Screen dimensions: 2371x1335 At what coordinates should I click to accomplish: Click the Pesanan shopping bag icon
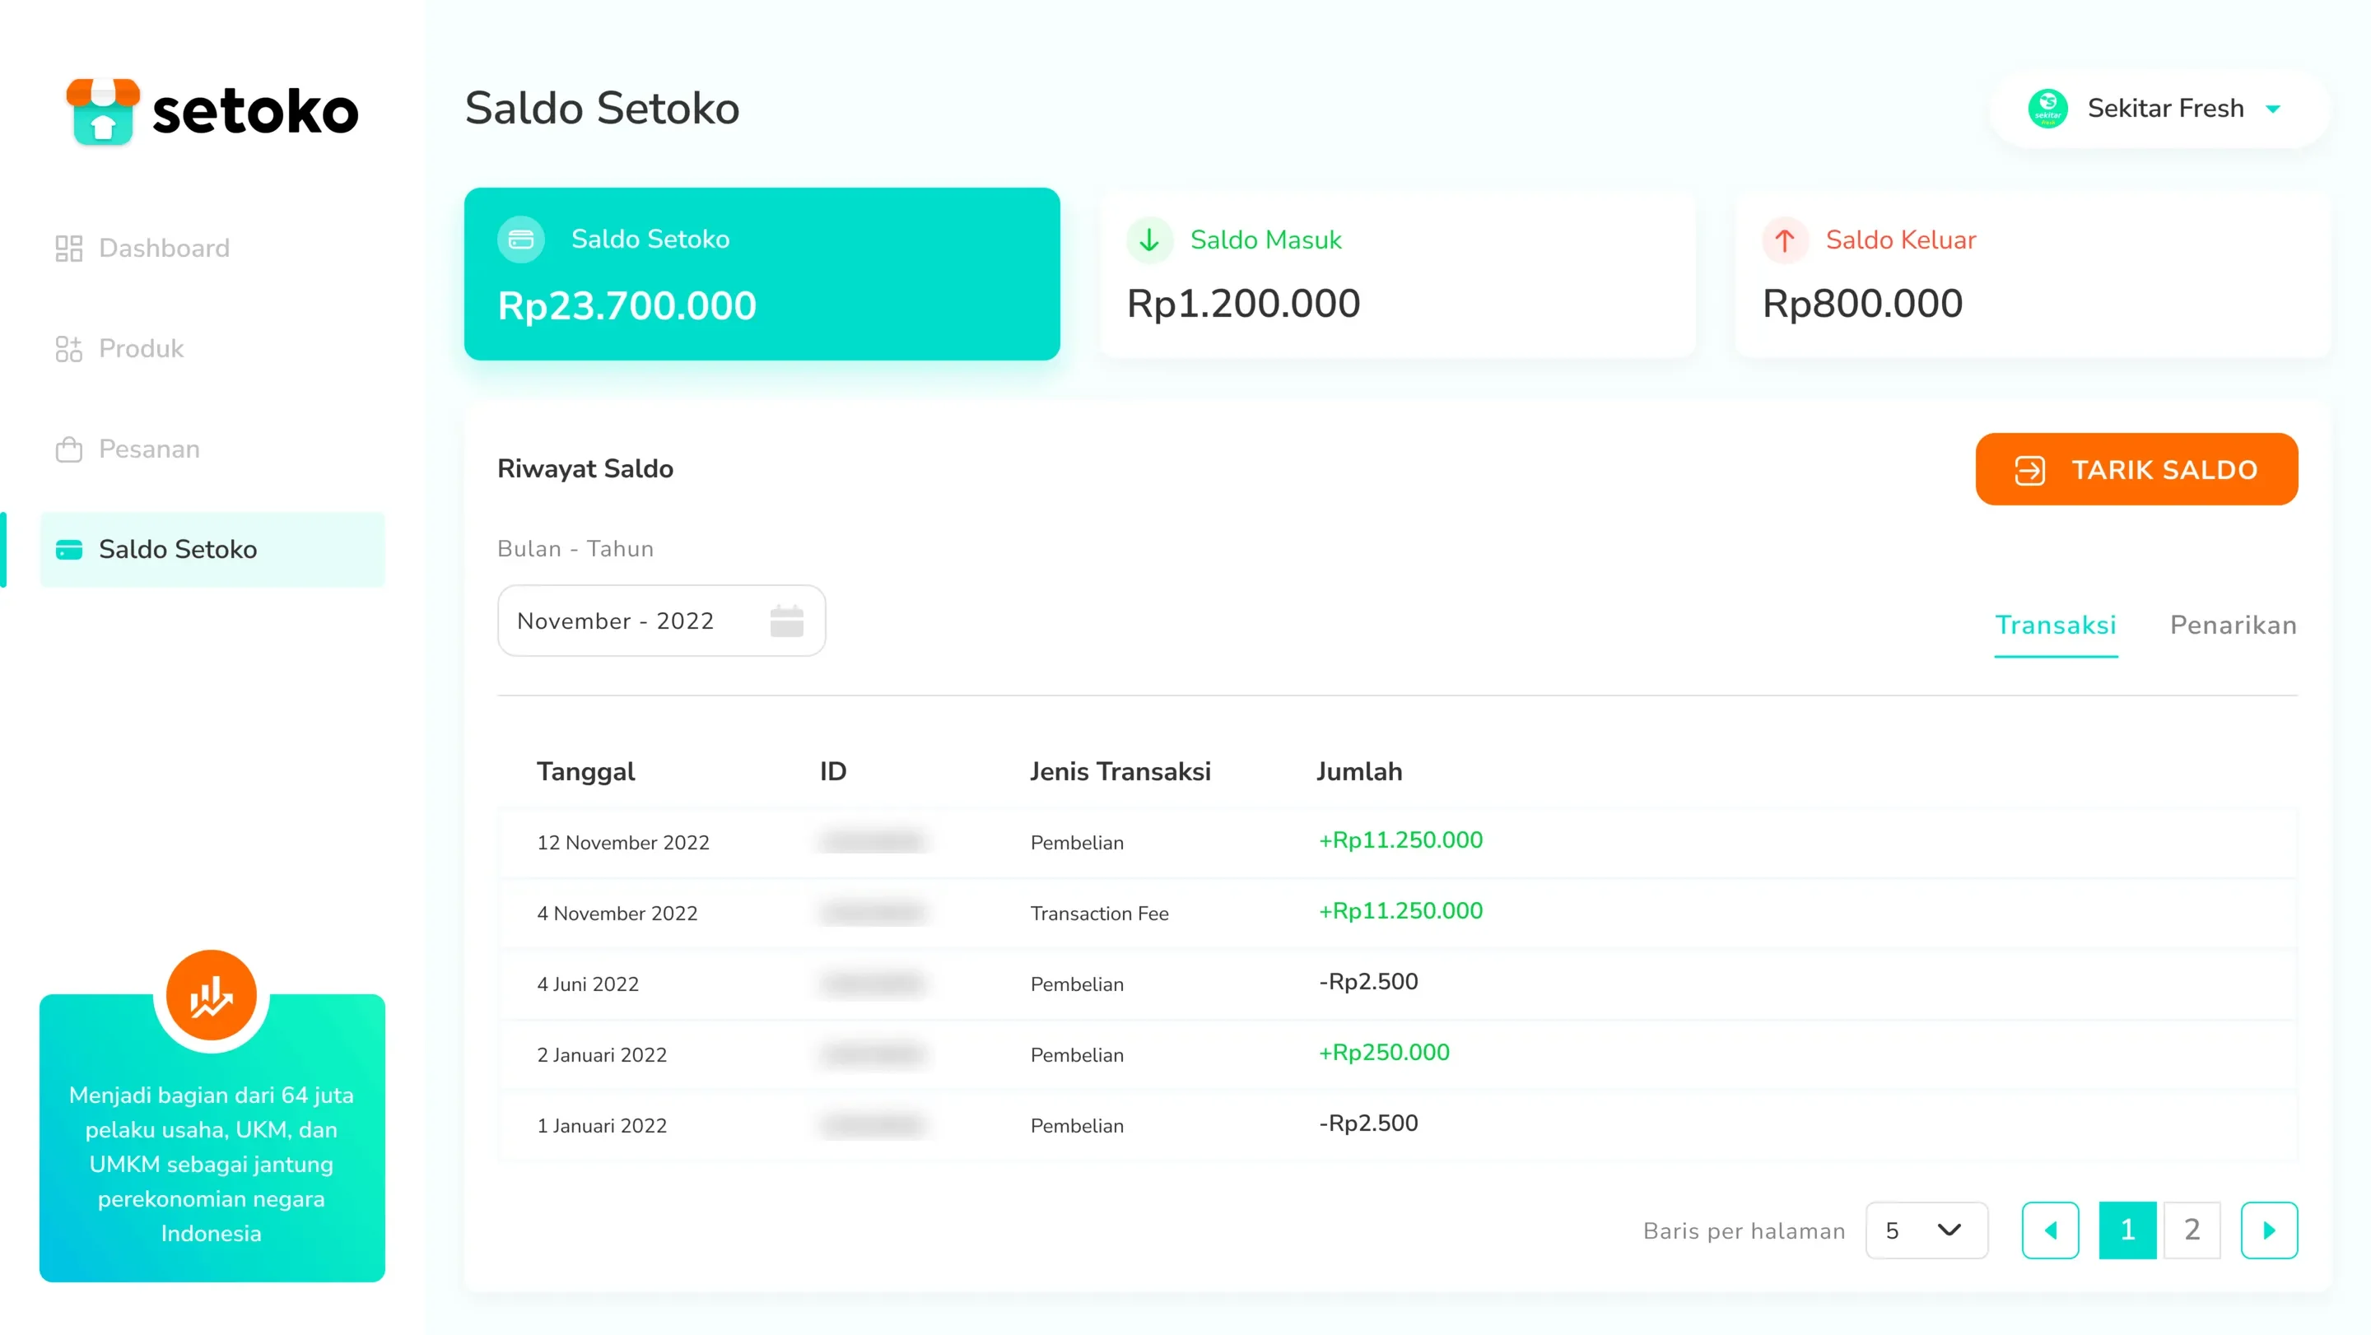(x=69, y=449)
